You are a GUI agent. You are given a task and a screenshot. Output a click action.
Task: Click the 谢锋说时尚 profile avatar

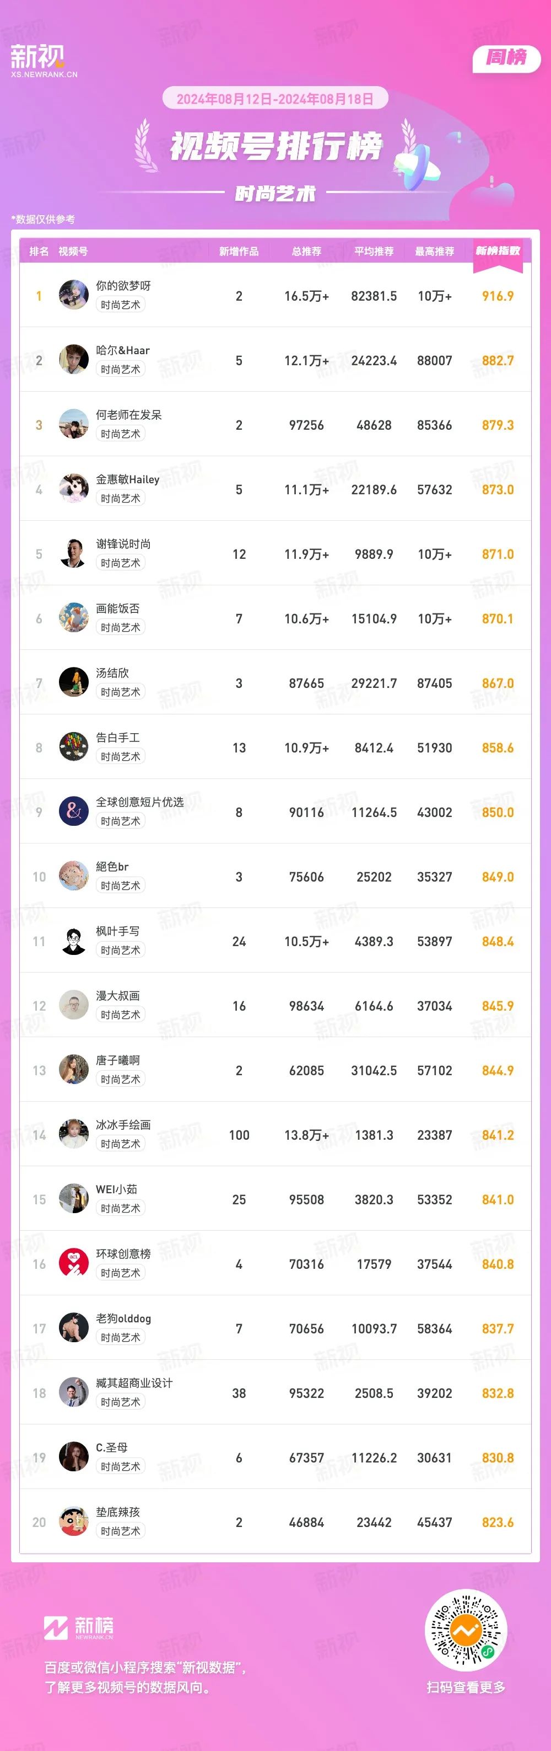pos(74,553)
